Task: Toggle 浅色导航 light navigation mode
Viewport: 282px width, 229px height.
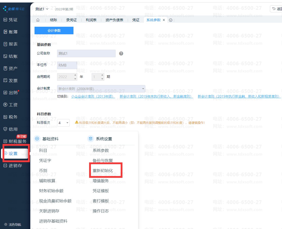Action: coord(13,224)
